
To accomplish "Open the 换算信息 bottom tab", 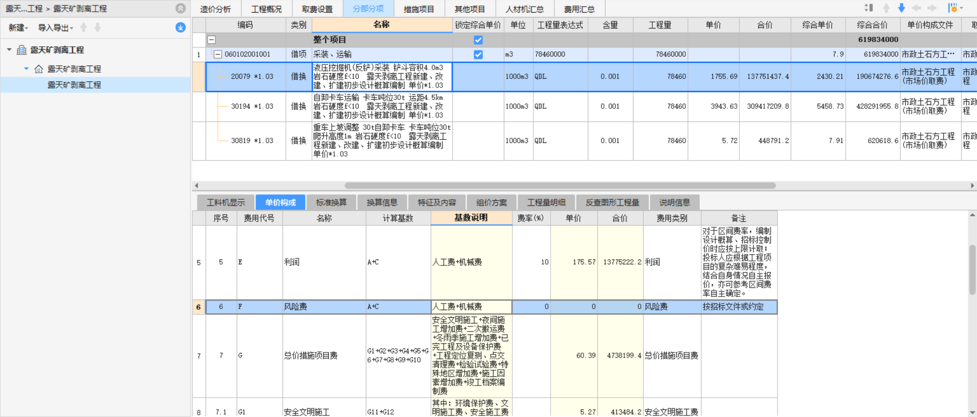I will (382, 202).
